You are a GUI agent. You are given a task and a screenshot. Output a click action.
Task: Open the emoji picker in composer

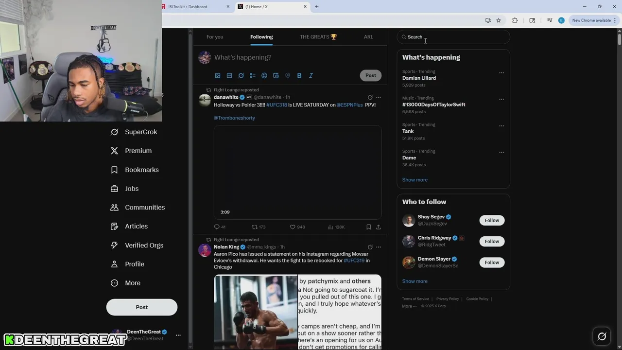click(264, 76)
